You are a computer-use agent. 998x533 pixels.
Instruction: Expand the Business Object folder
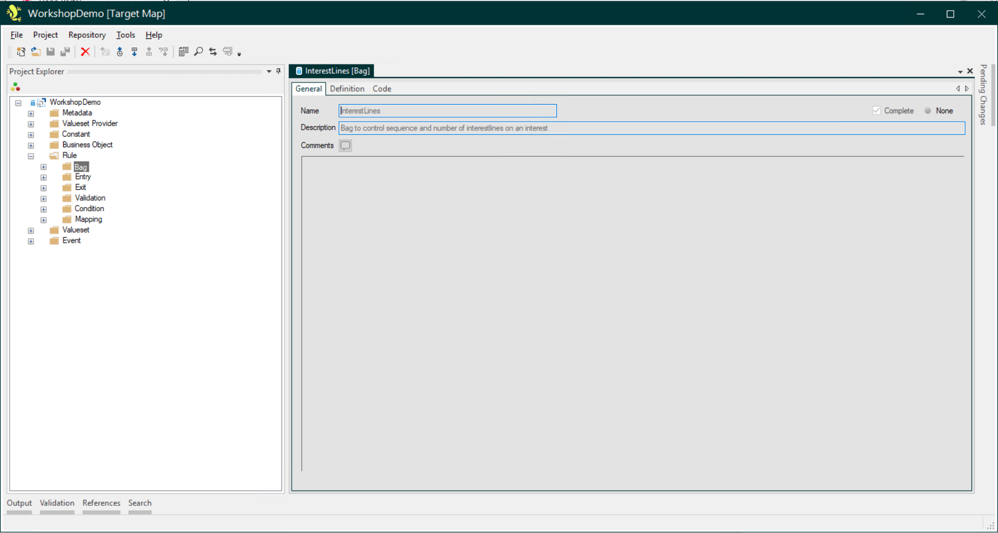point(31,145)
